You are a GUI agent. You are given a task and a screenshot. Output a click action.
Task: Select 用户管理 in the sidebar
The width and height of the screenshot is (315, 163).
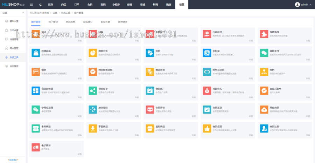click(x=14, y=48)
